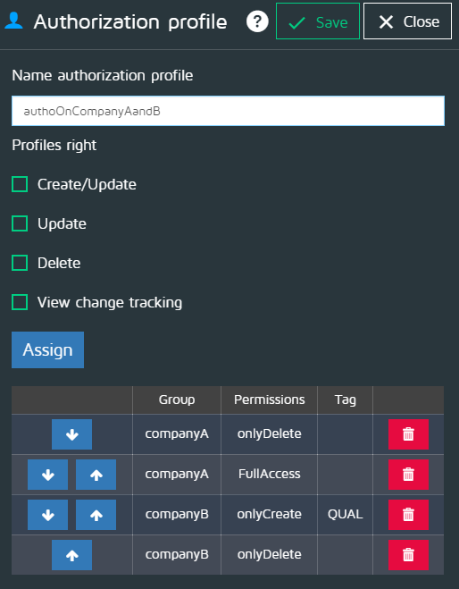Screen dimensions: 459x589
Task: Move companyA FullAccess row up
Action: pos(96,475)
